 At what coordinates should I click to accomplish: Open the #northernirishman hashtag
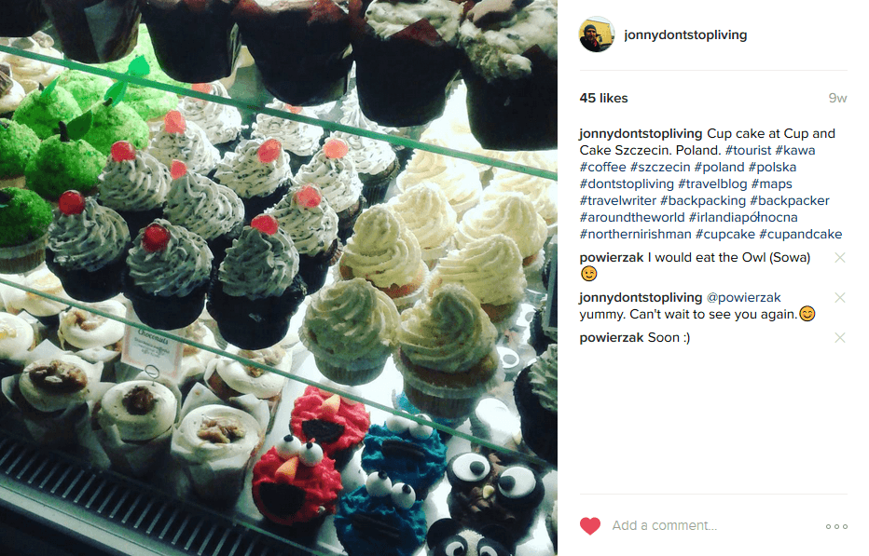pyautogui.click(x=635, y=235)
